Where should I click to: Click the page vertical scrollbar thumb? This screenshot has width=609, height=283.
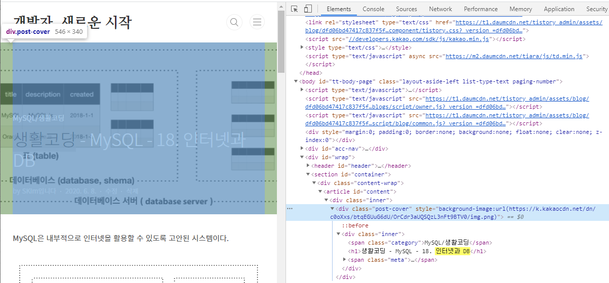click(x=281, y=42)
